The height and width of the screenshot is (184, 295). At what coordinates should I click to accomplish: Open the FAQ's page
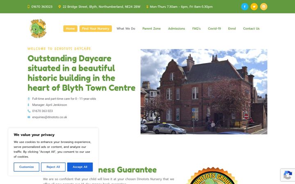(196, 29)
